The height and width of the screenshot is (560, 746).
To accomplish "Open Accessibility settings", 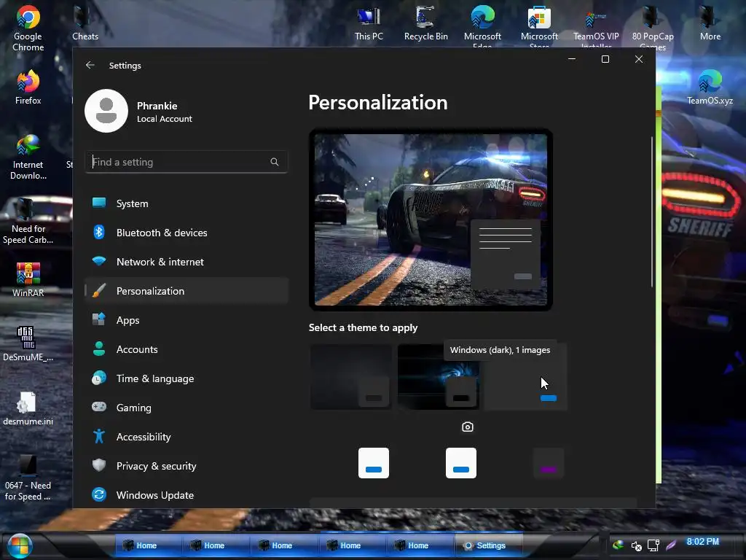I will click(x=186, y=437).
